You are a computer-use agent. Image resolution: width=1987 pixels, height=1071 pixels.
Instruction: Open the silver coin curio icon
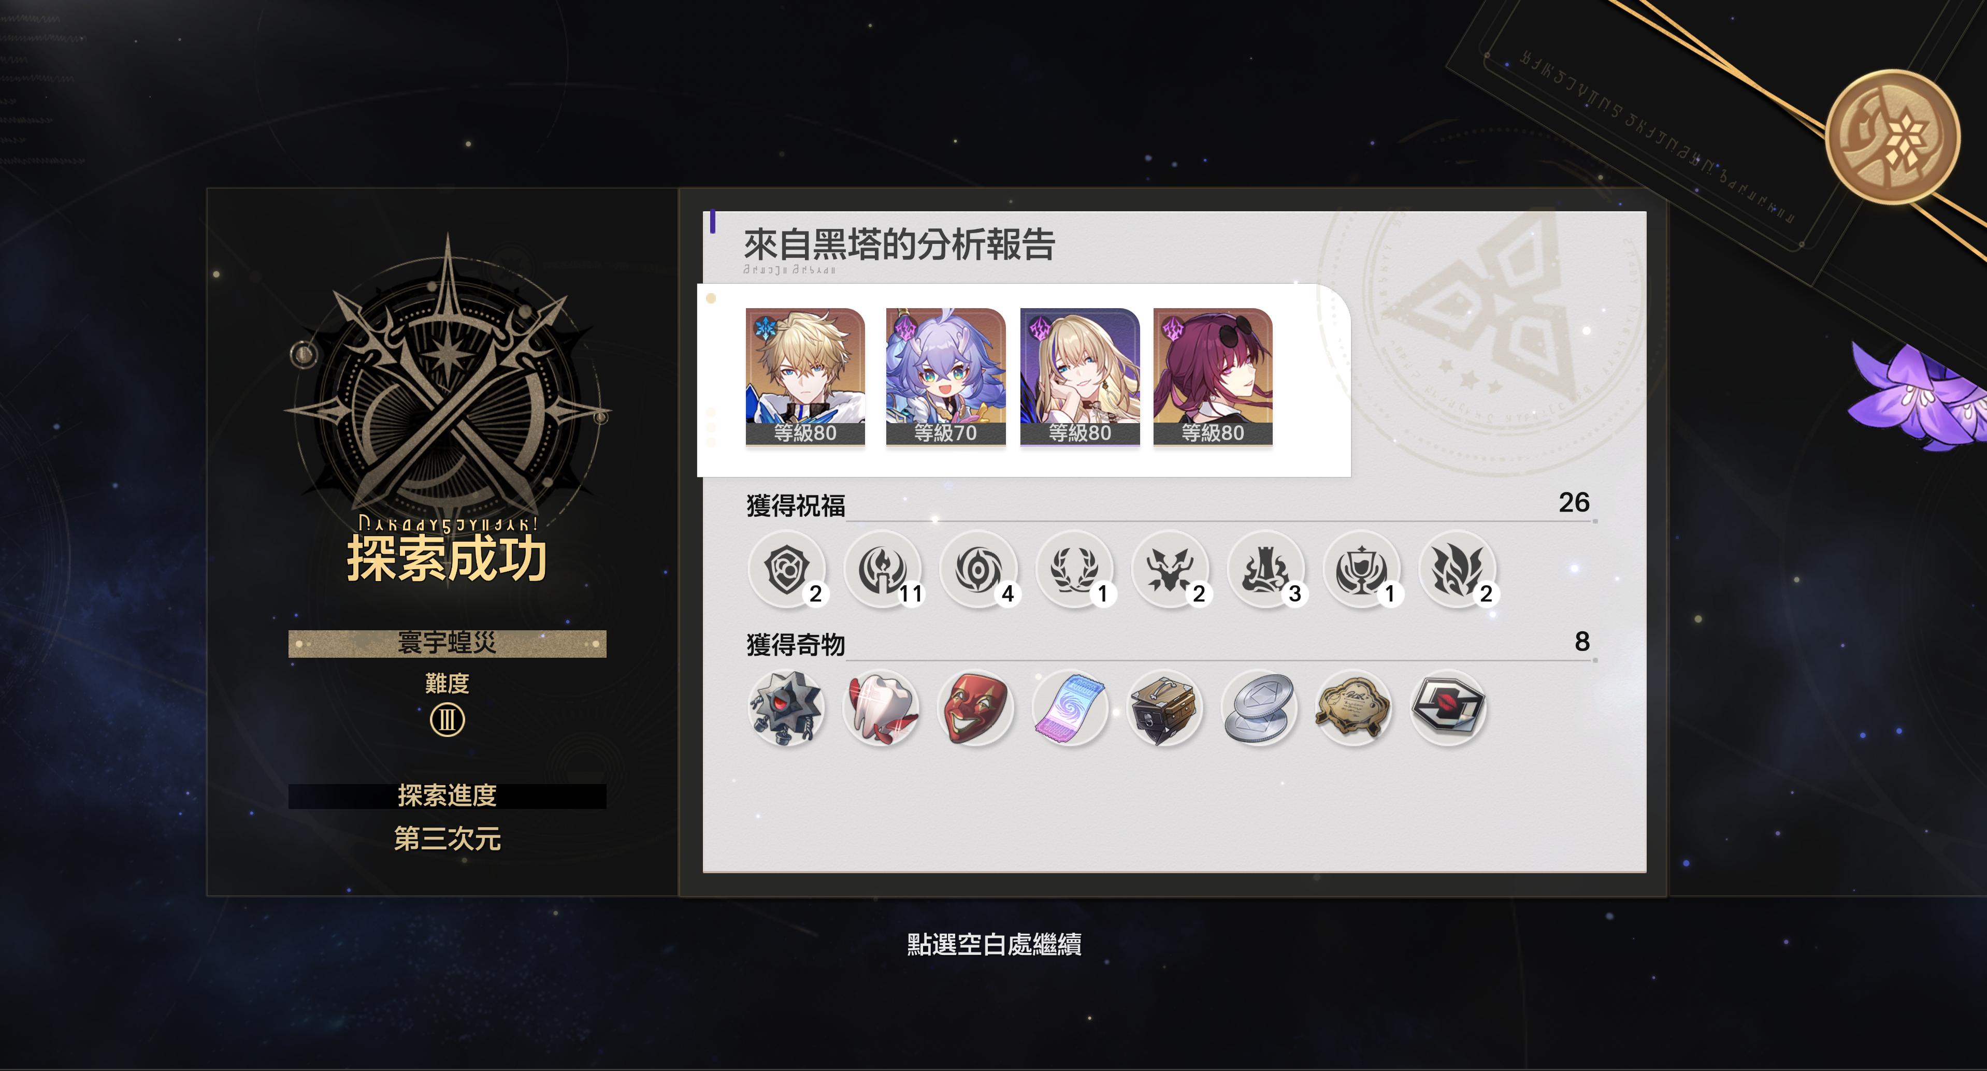click(1259, 708)
